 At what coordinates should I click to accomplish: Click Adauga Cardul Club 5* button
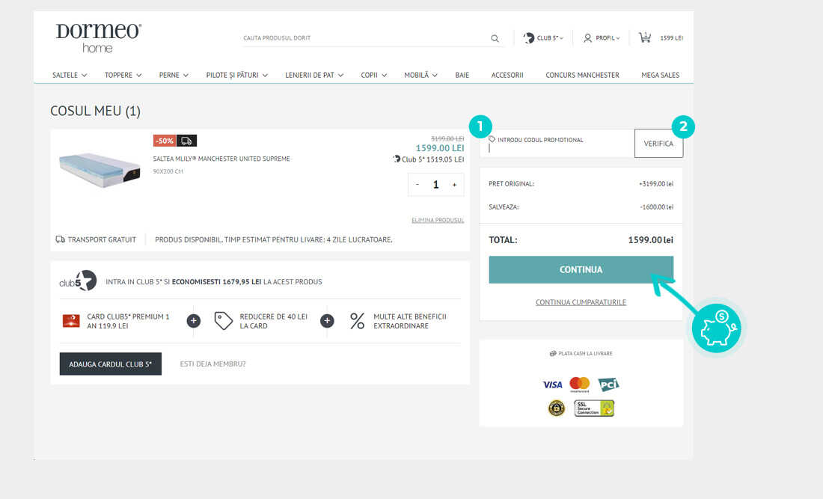(111, 364)
